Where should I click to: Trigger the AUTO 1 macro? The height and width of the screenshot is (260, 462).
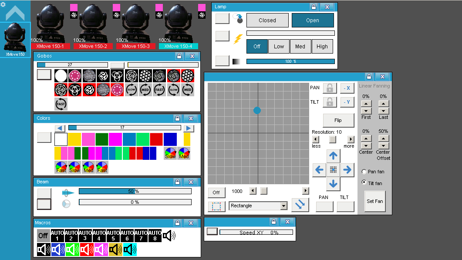pyautogui.click(x=57, y=236)
